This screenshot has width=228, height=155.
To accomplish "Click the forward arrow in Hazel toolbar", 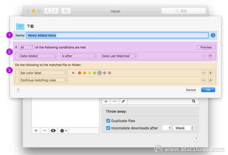I will coord(55,11).
